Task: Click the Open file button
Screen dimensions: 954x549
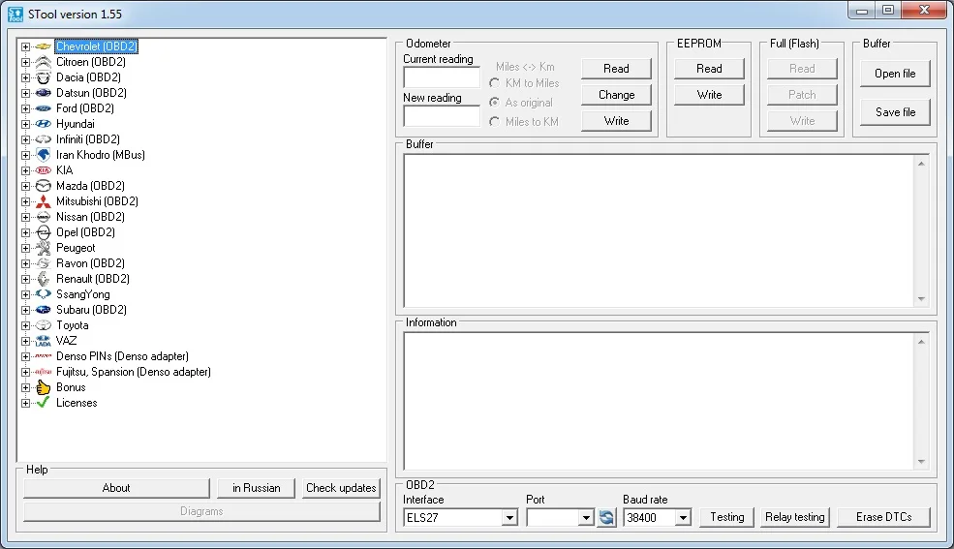Action: [x=895, y=74]
